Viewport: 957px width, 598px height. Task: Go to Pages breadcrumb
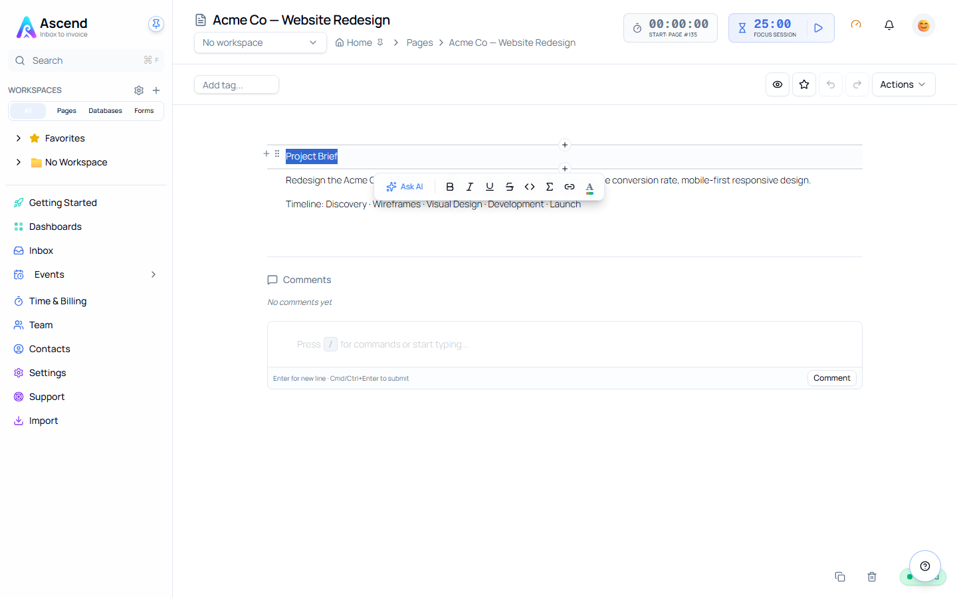tap(419, 43)
